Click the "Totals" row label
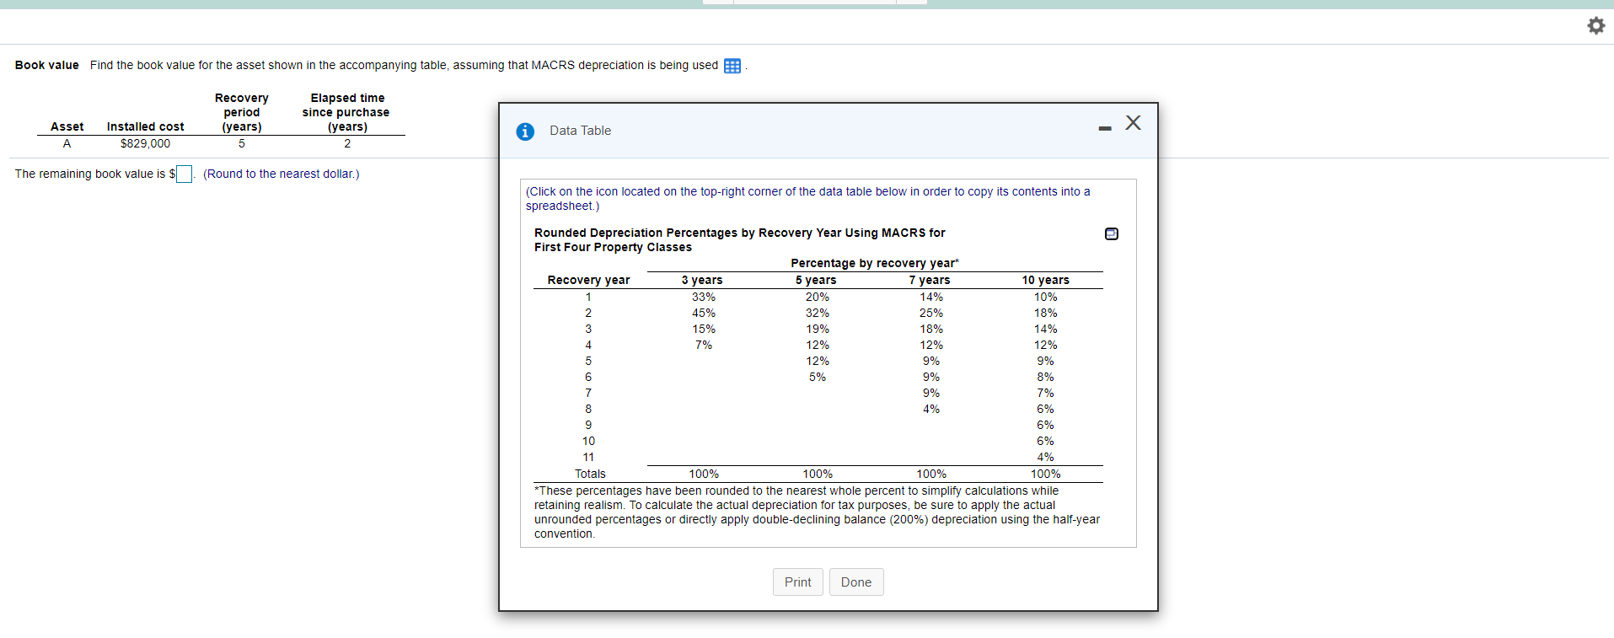1614x638 pixels. (590, 474)
